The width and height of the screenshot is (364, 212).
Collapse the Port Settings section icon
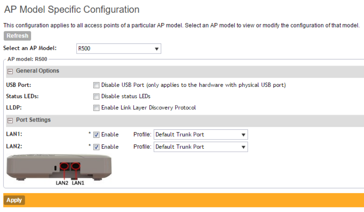[10, 120]
